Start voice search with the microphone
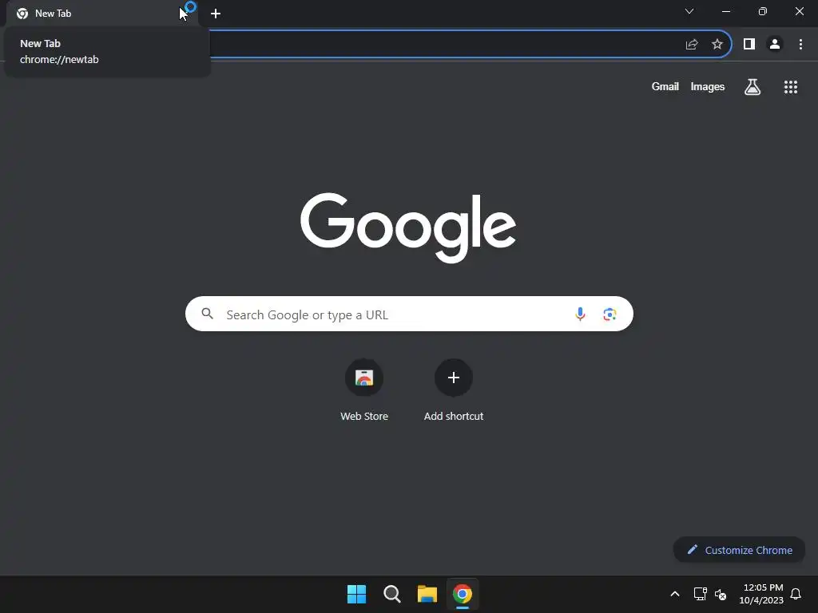 click(x=580, y=314)
